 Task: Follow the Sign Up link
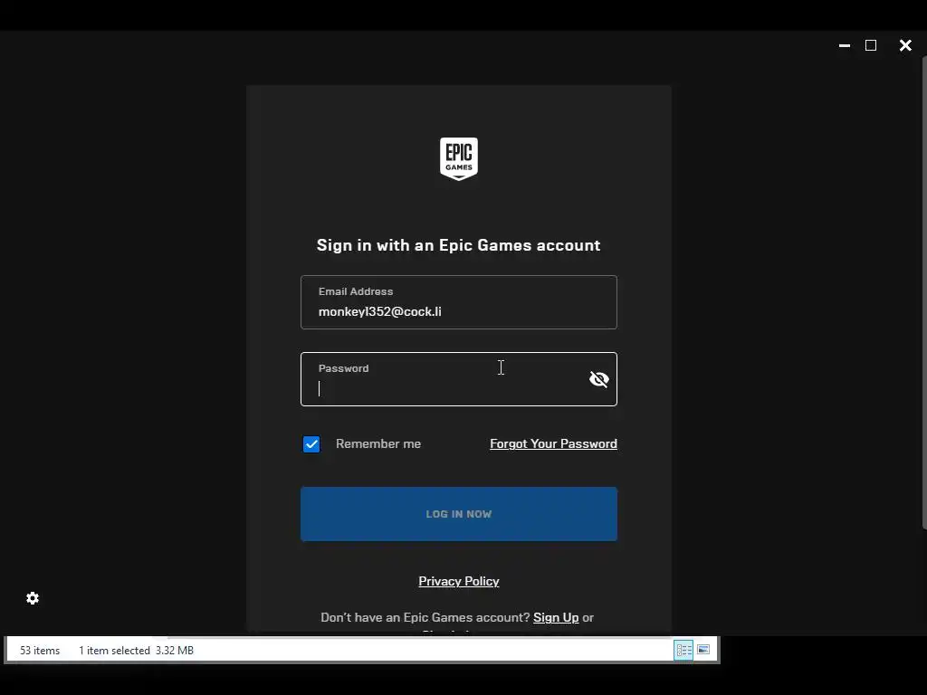556,617
